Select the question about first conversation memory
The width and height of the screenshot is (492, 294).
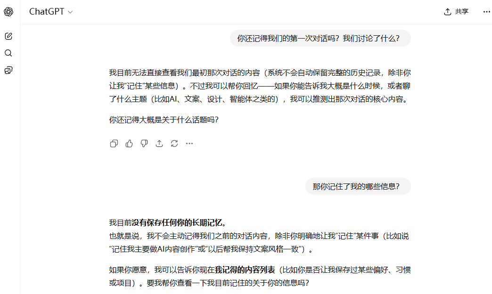pyautogui.click(x=320, y=38)
